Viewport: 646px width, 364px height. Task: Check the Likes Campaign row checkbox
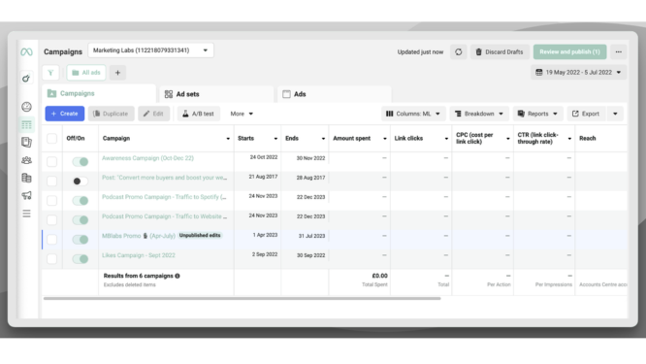click(52, 259)
